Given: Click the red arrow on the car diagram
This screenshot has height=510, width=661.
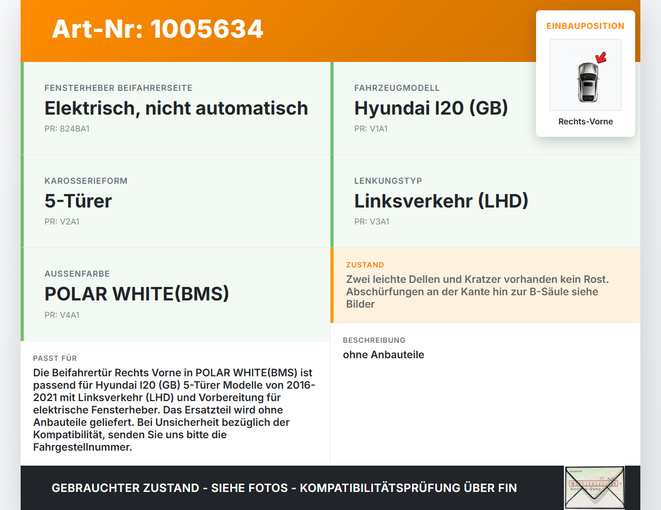Looking at the screenshot, I should 600,58.
